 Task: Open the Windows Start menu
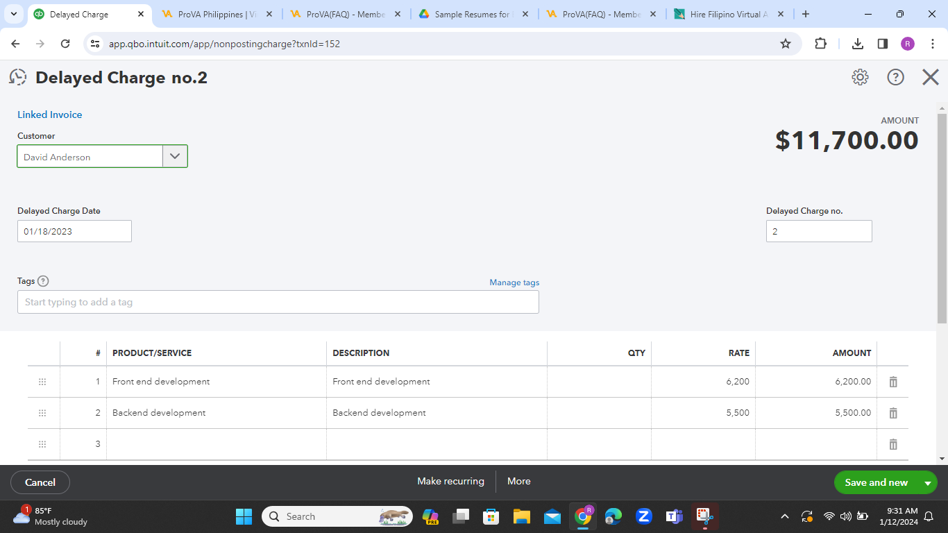click(x=244, y=516)
